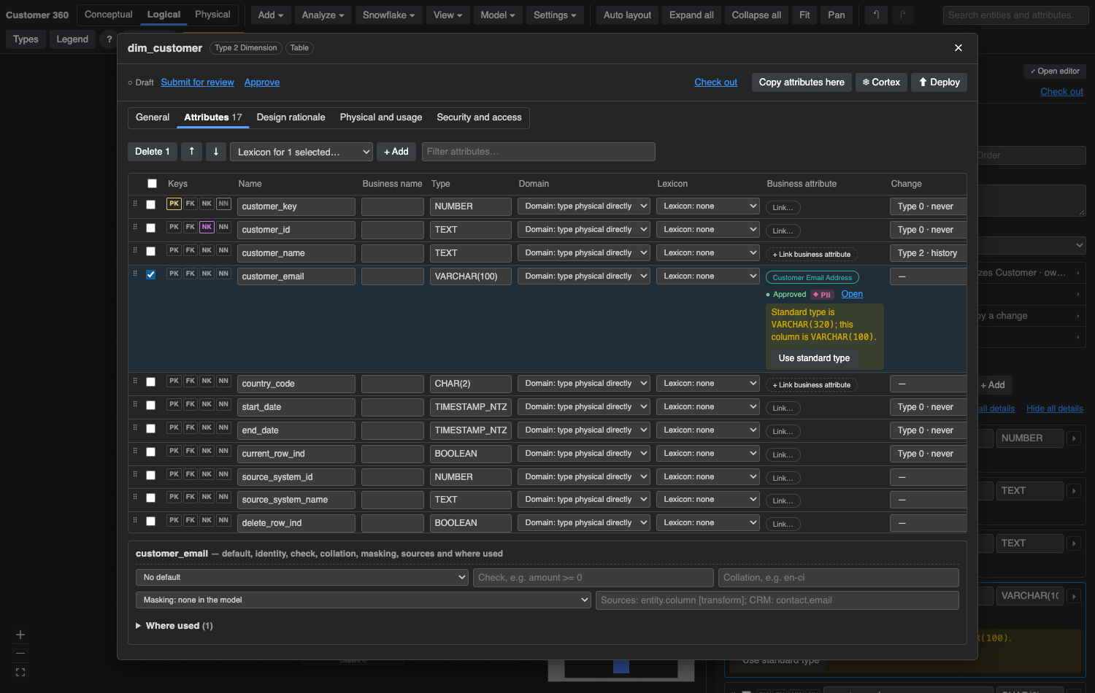
Task: Open the No default dropdown
Action: click(302, 577)
